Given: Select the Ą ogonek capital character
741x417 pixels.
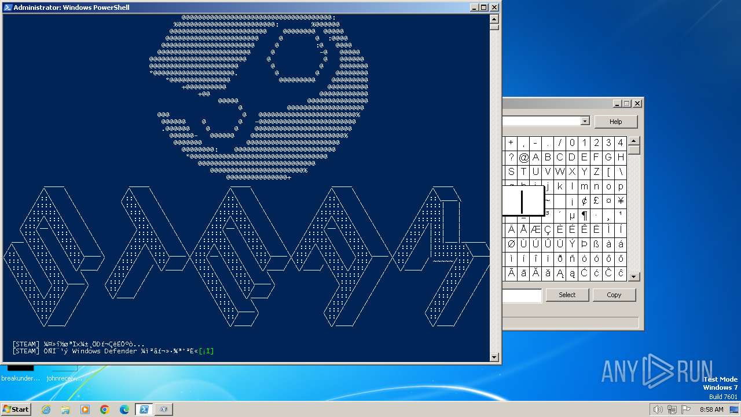Looking at the screenshot, I should click(x=560, y=273).
